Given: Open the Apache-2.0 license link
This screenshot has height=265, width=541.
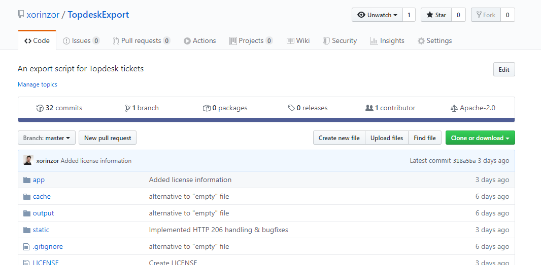Looking at the screenshot, I should pos(472,108).
